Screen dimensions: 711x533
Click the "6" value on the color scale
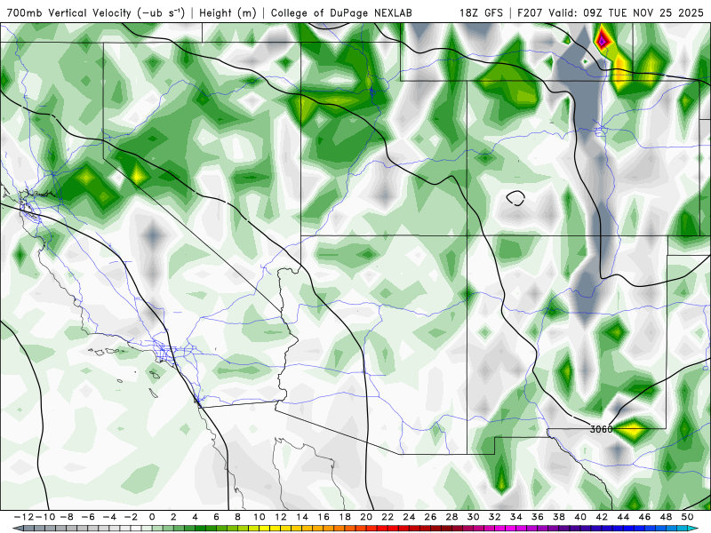216,517
